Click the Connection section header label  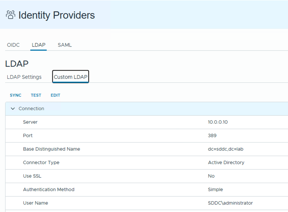[x=31, y=109]
